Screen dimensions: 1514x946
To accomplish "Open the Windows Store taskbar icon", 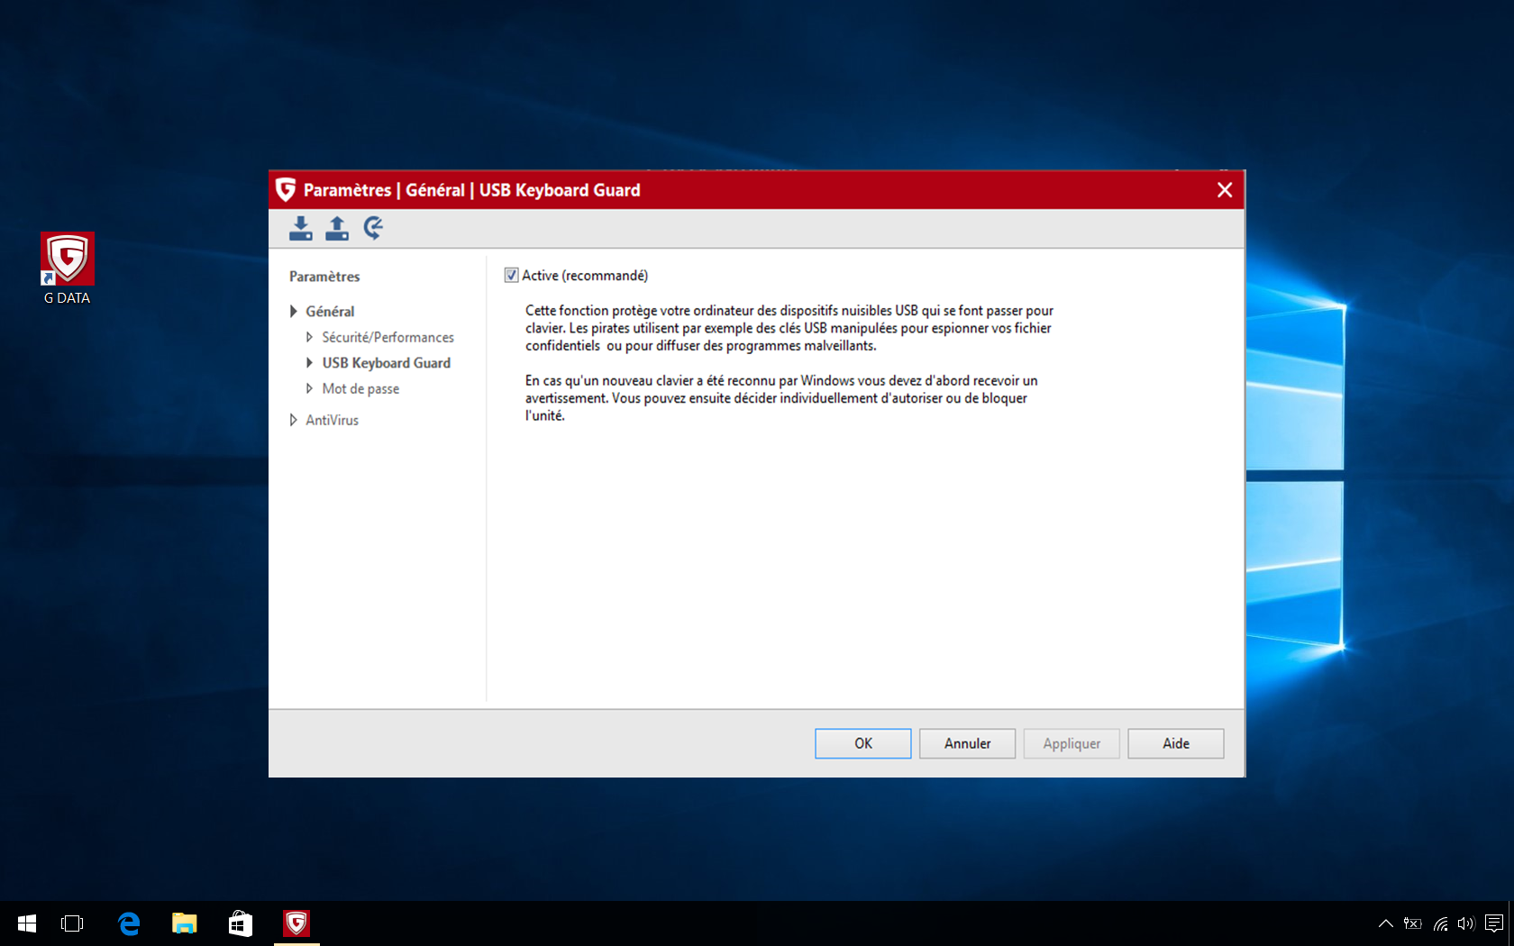I will coord(241,923).
